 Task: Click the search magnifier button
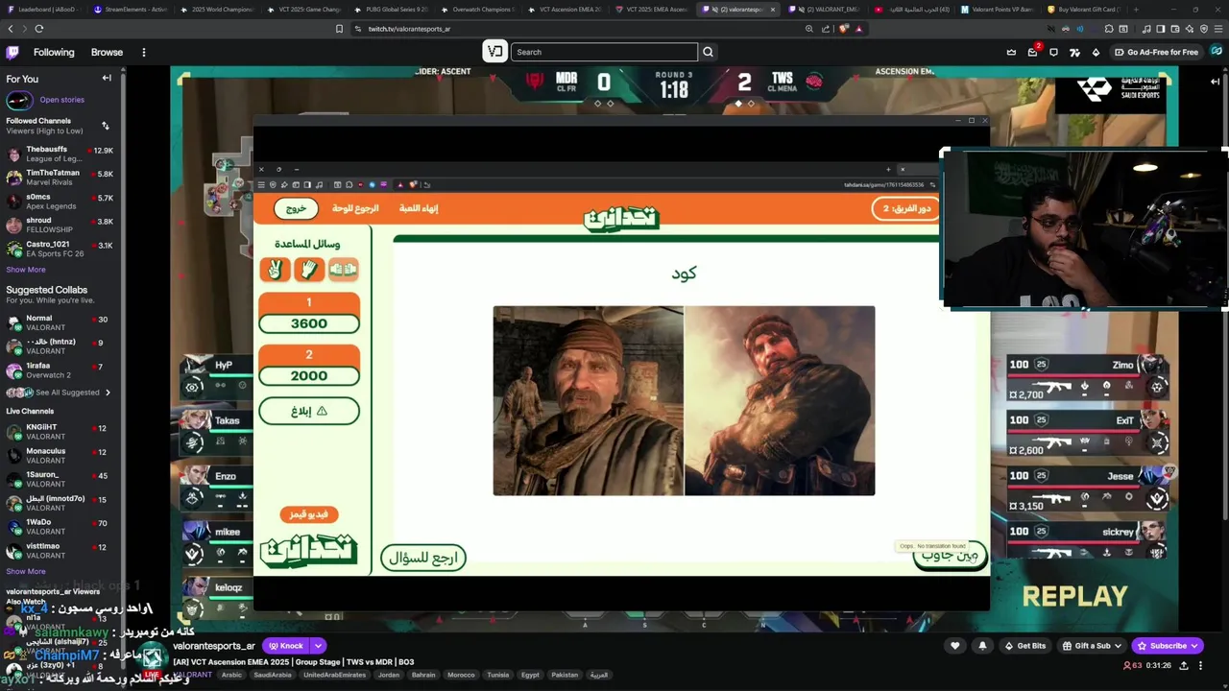(x=708, y=52)
